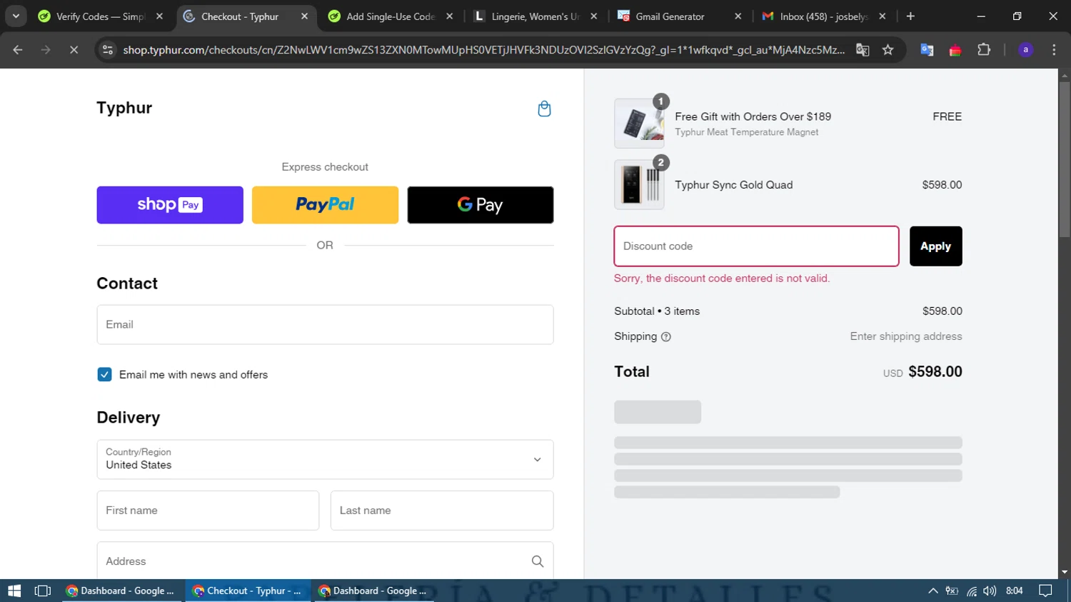Open site information icon in address bar
This screenshot has height=602, width=1071.
[x=108, y=49]
